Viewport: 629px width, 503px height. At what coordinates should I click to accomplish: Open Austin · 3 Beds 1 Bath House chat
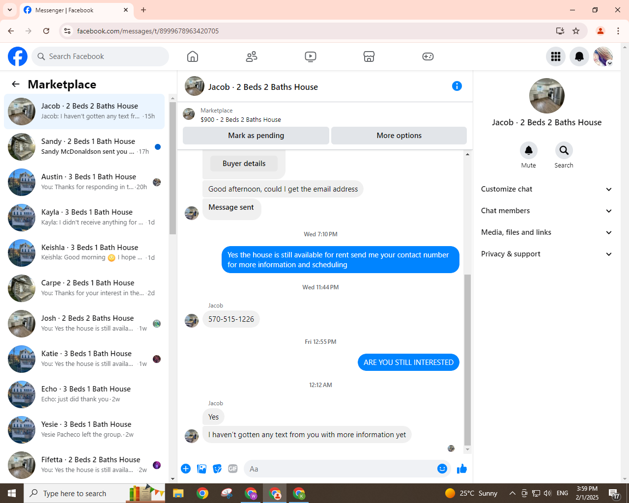85,182
